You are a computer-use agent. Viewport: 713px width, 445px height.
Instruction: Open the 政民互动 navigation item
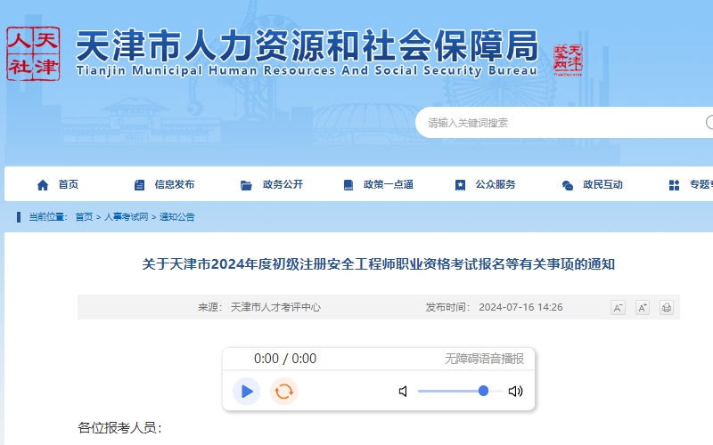point(593,184)
